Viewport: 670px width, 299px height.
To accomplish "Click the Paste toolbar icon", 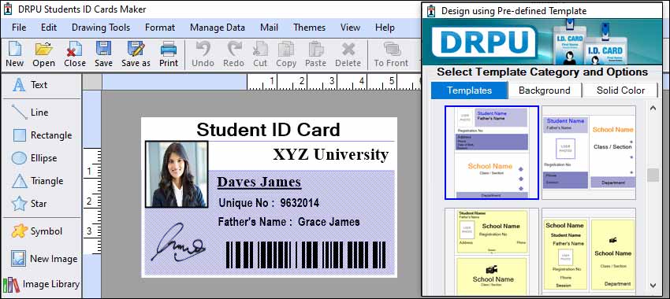I will (x=316, y=54).
